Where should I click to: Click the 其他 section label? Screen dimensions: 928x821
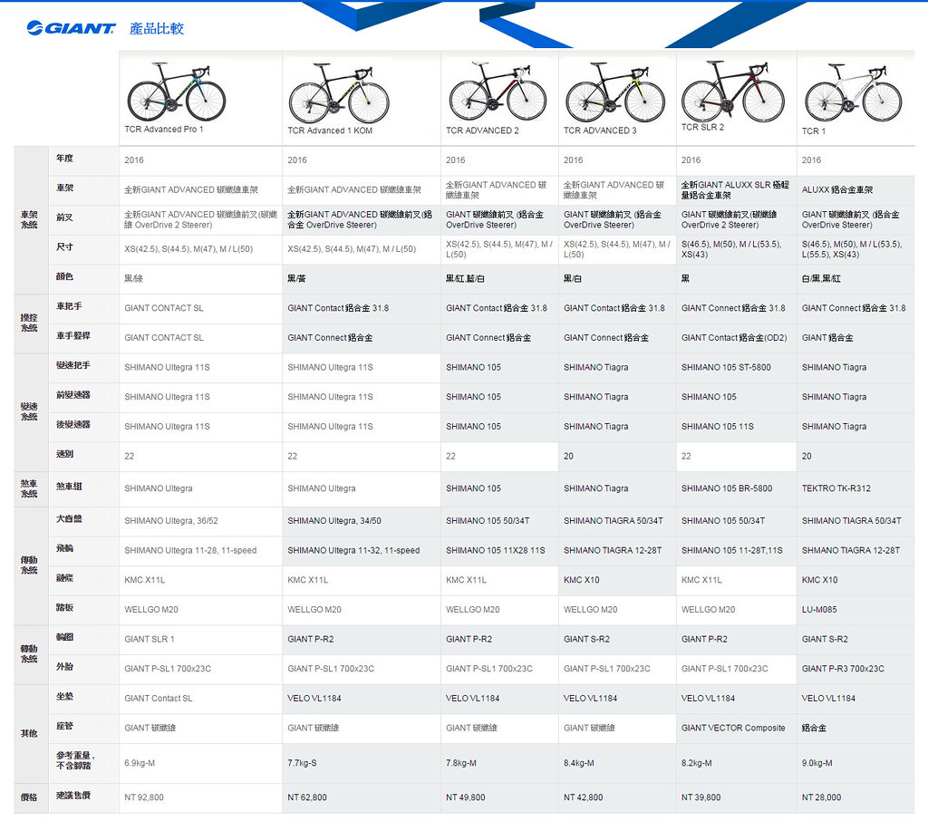pyautogui.click(x=29, y=733)
